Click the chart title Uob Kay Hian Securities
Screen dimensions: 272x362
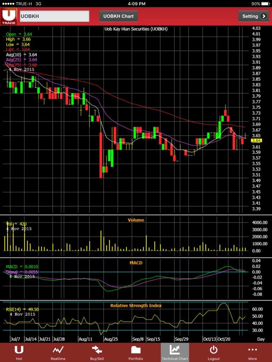136,29
